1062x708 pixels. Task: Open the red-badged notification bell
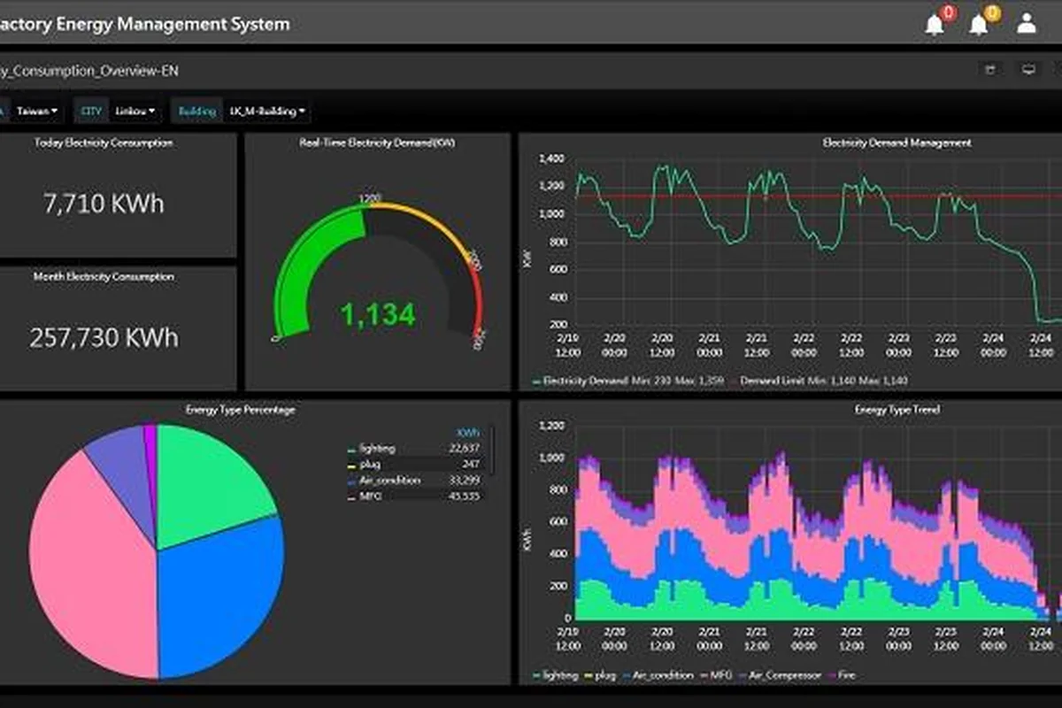coord(935,25)
